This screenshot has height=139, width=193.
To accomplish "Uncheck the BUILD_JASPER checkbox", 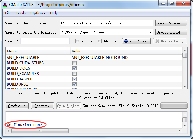I will pyautogui.click(x=75, y=79).
